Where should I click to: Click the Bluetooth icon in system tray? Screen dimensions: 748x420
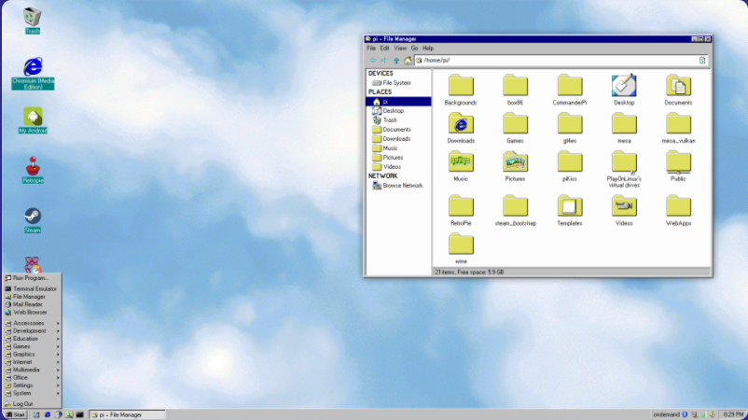point(685,413)
